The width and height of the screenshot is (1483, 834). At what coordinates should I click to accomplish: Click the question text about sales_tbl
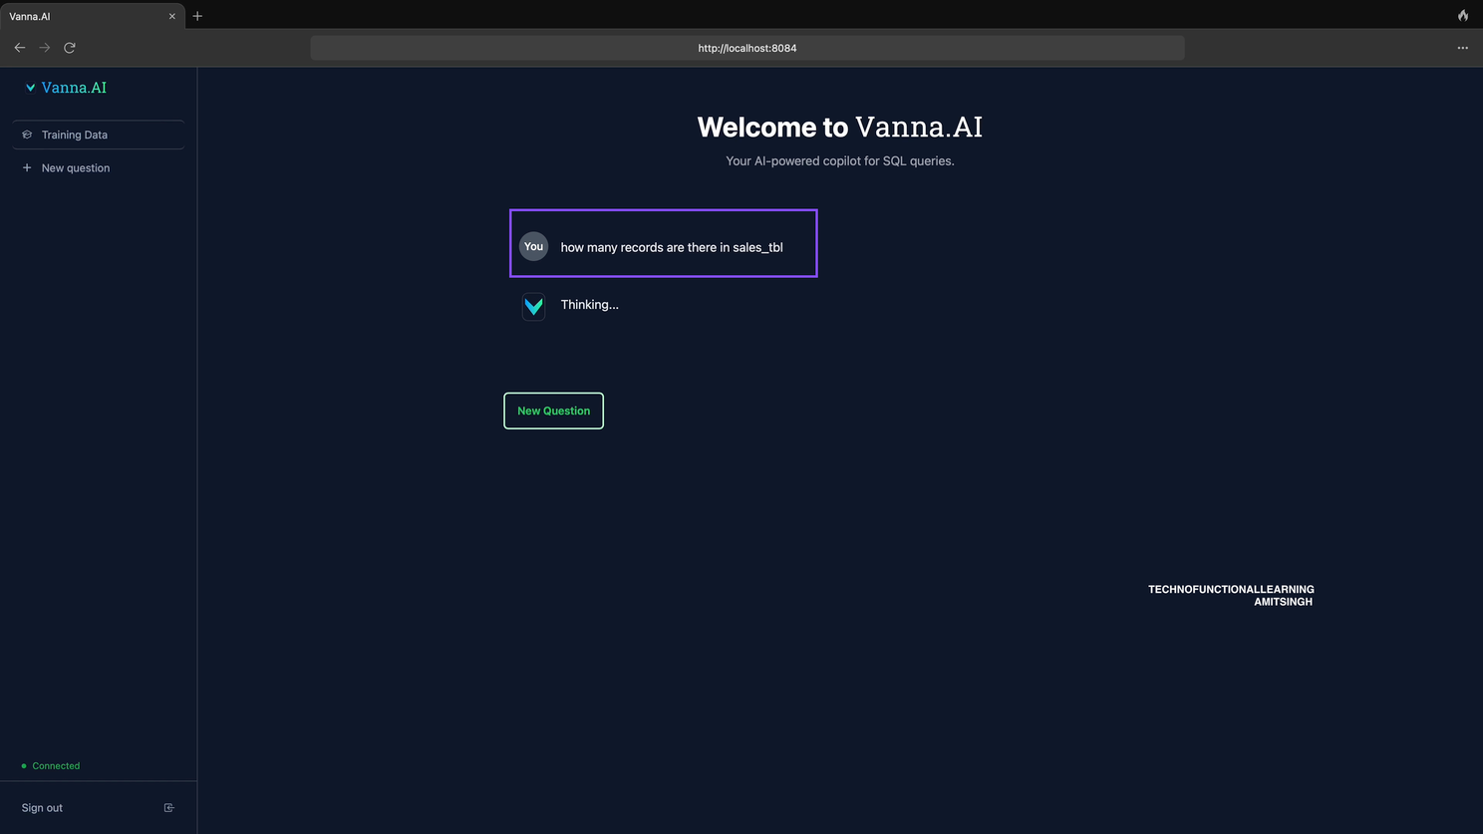(x=672, y=247)
